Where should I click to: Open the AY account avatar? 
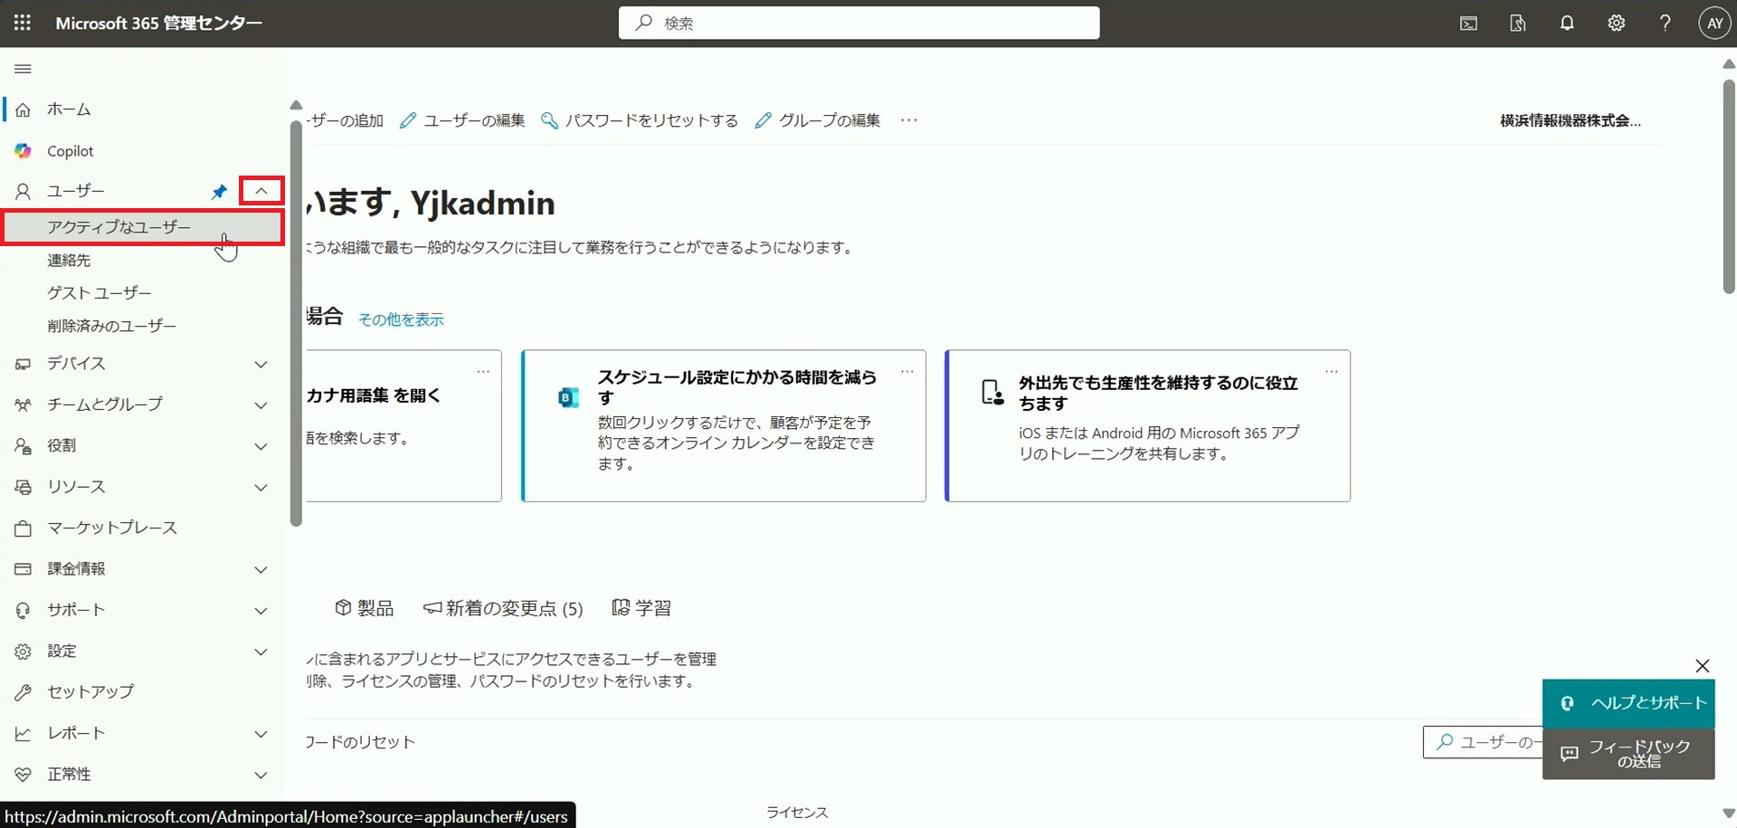coord(1714,24)
